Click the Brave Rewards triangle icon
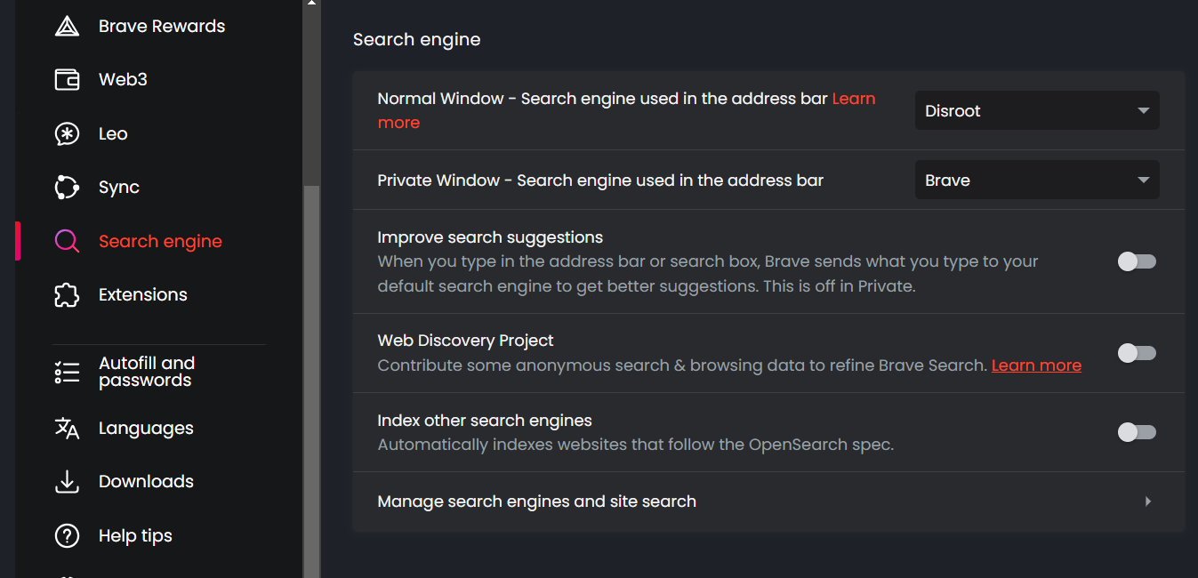Viewport: 1198px width, 578px height. tap(67, 27)
